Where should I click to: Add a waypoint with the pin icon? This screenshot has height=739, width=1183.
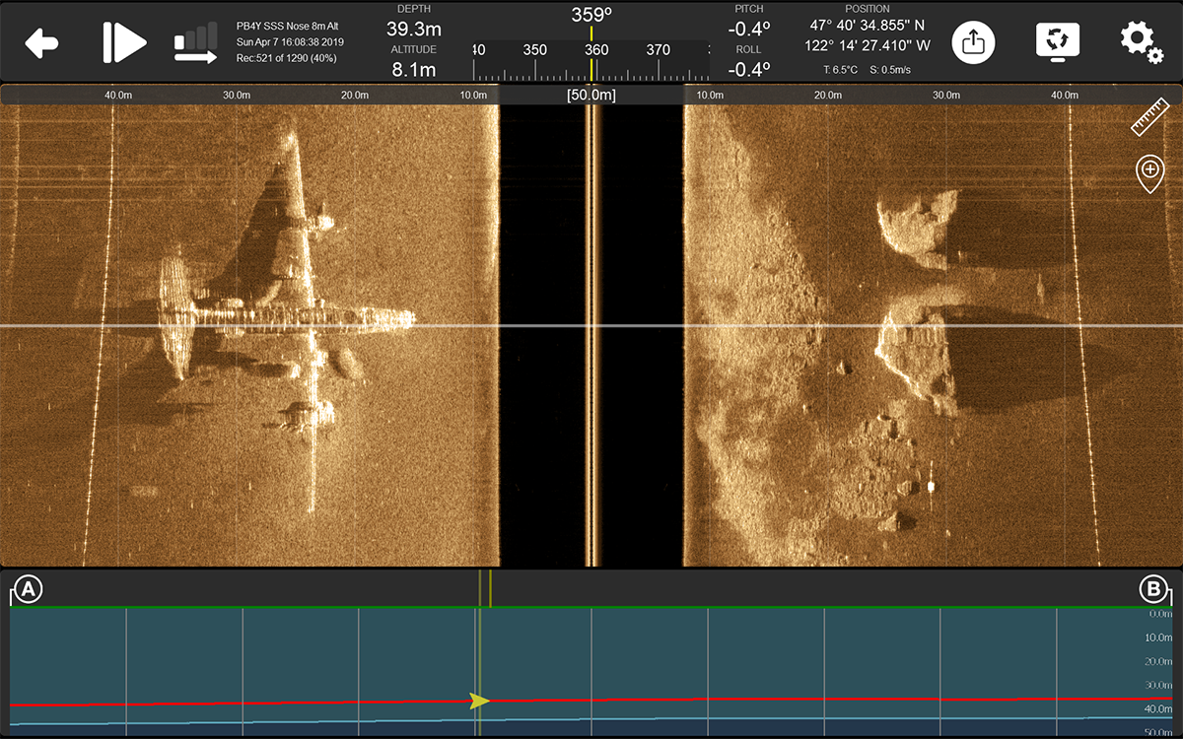pos(1149,172)
